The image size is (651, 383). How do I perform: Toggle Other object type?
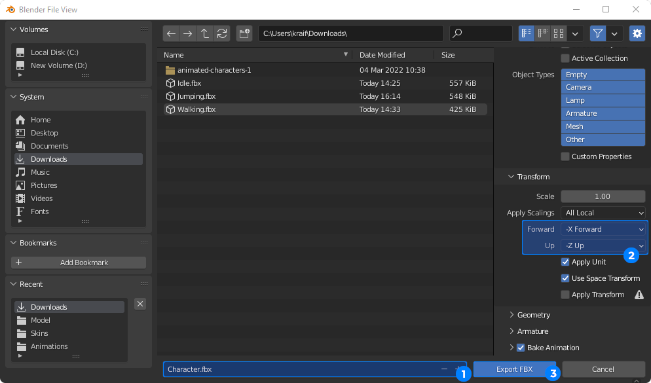[603, 140]
